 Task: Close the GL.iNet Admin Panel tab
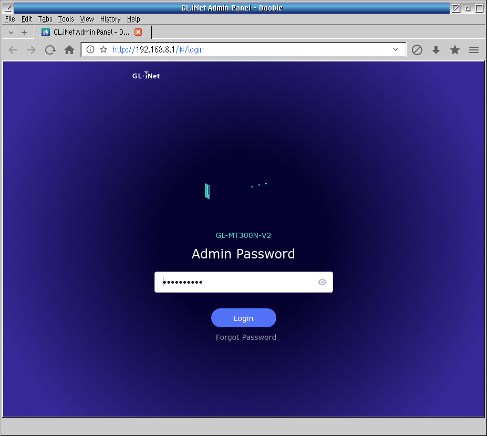pos(138,32)
